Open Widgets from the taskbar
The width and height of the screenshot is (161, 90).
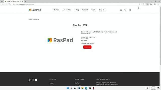click(x=79, y=88)
